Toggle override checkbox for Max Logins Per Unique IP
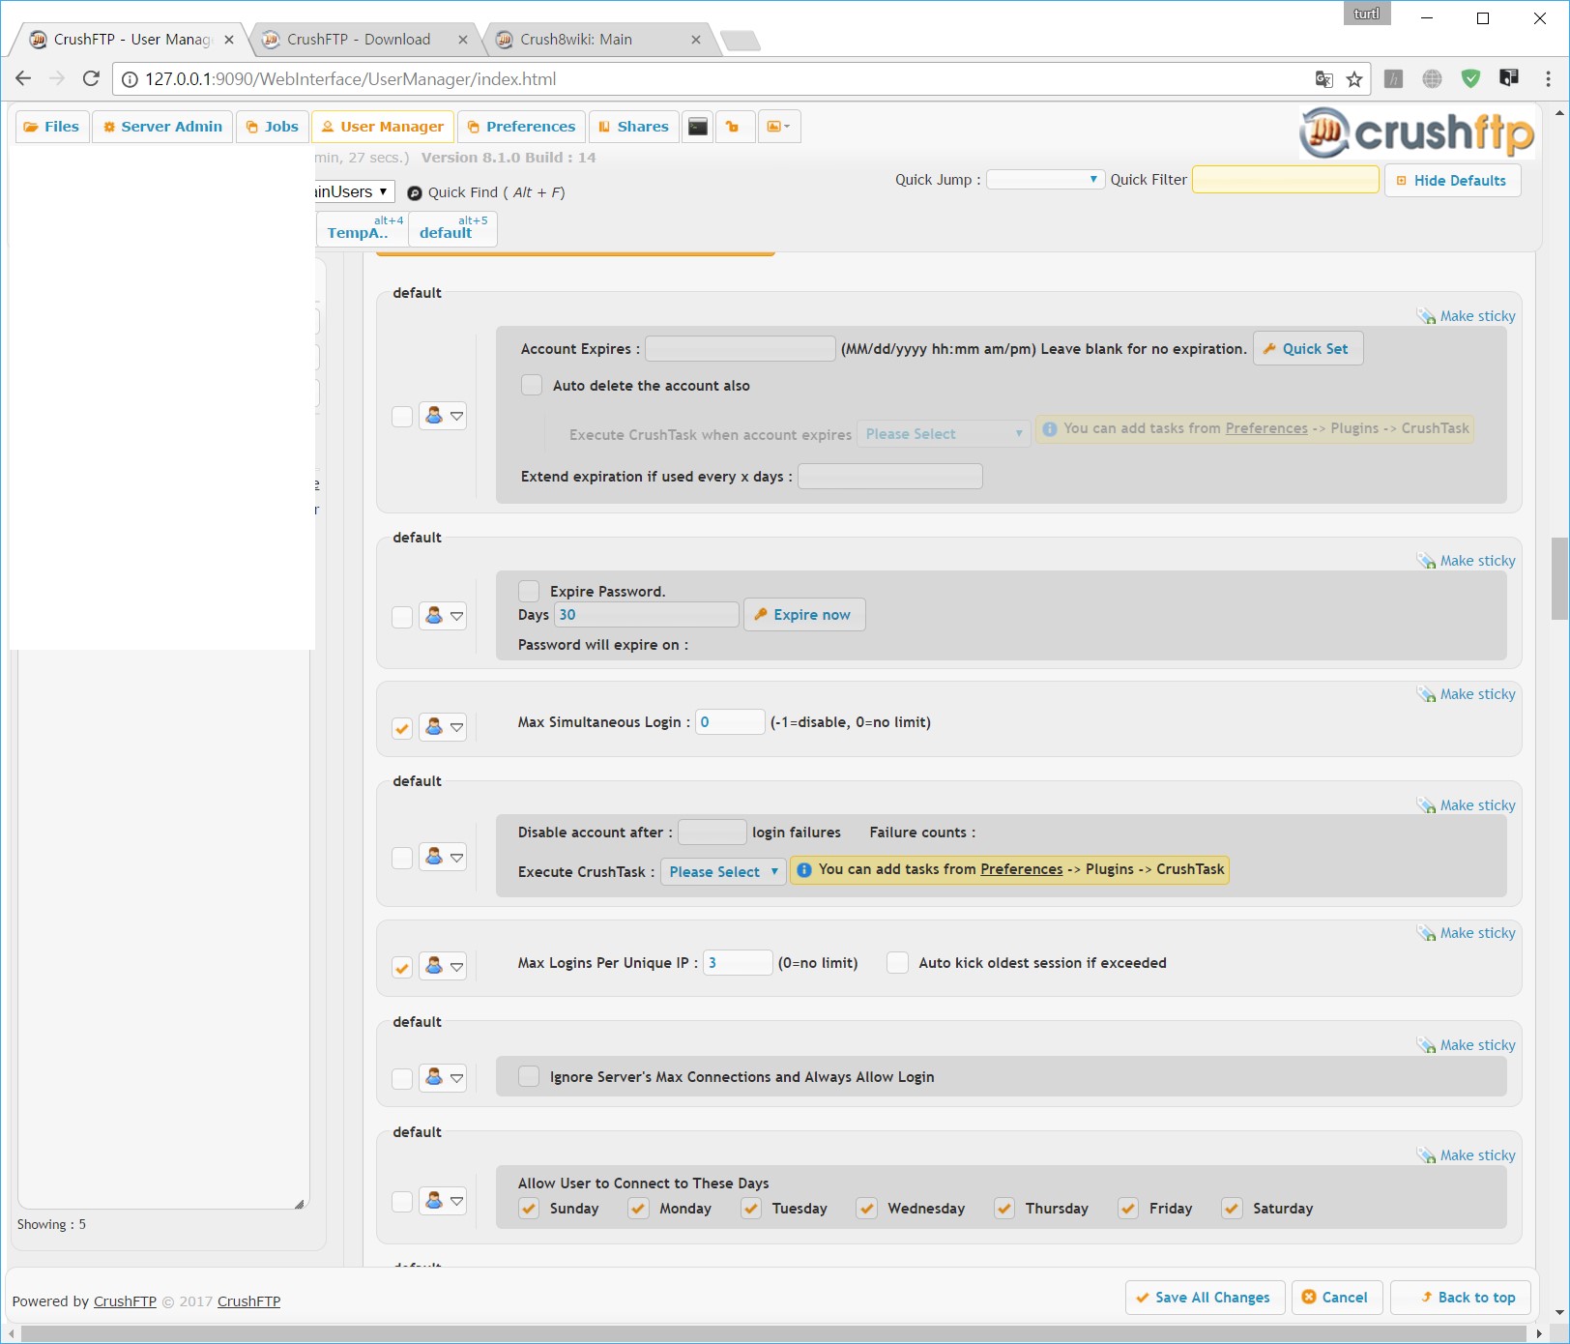The image size is (1570, 1344). pyautogui.click(x=402, y=968)
